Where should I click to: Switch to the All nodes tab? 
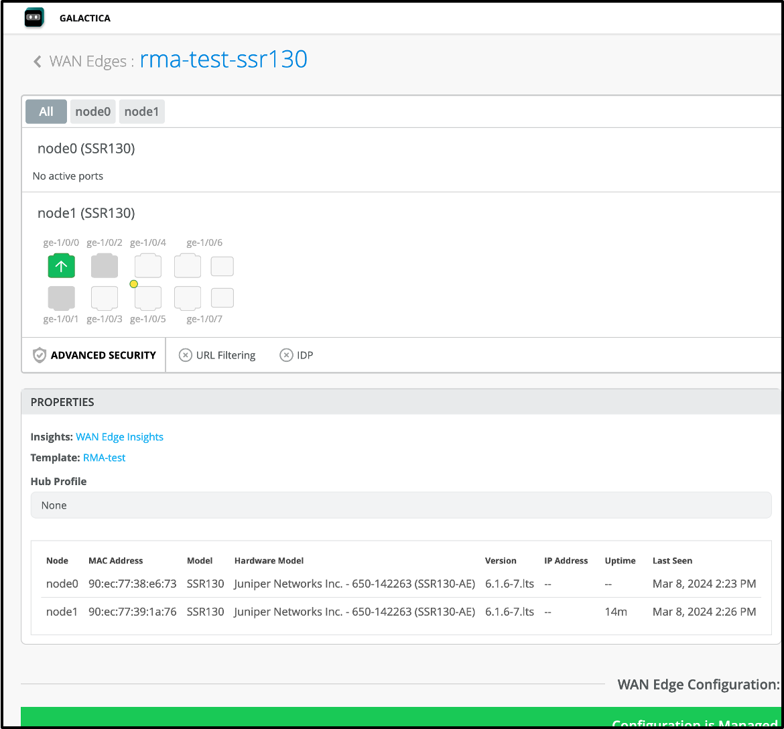click(46, 112)
